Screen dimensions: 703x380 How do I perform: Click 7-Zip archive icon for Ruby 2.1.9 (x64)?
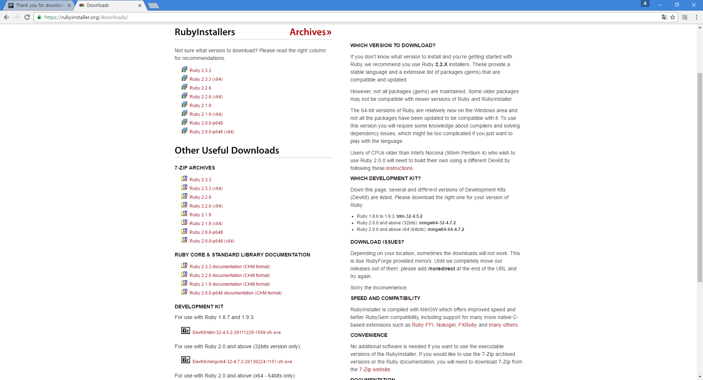(x=184, y=222)
